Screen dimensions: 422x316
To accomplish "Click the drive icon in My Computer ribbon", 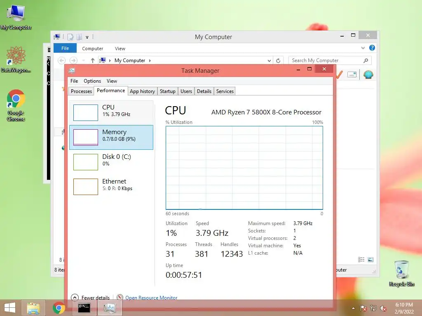I will point(352,74).
